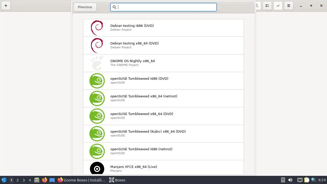The width and height of the screenshot is (327, 184).
Task: Launch Firefox from the taskbar launcher
Action: click(x=44, y=180)
